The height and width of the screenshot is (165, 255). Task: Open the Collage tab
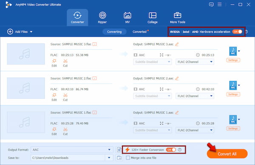(153, 17)
